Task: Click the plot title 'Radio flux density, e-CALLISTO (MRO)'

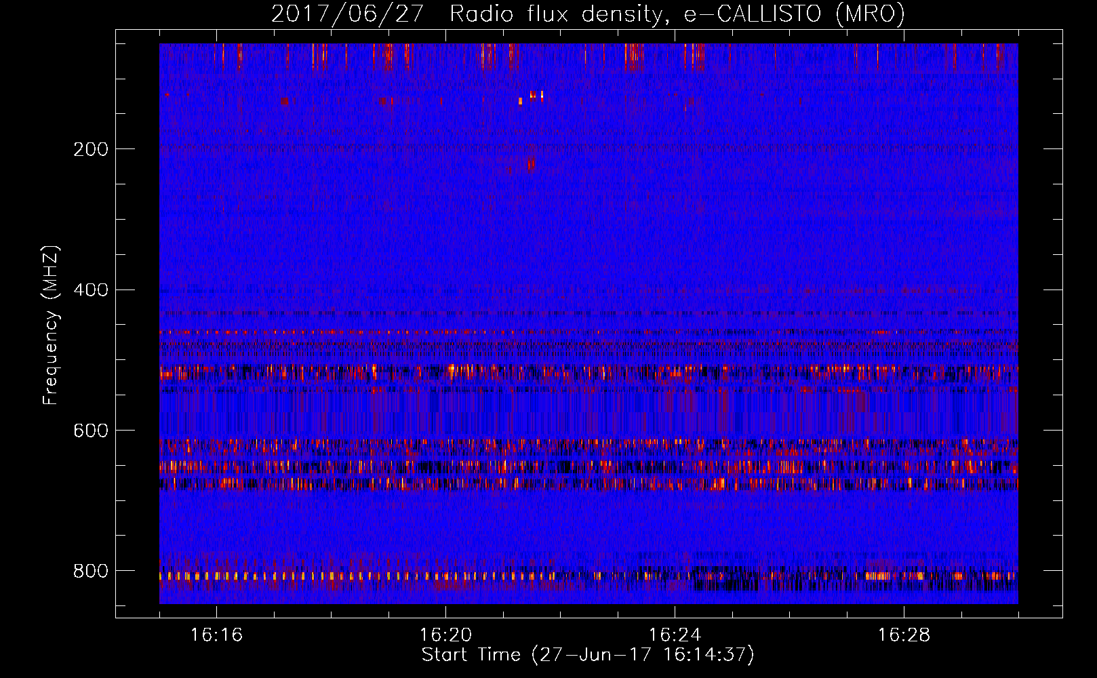Action: [x=677, y=14]
